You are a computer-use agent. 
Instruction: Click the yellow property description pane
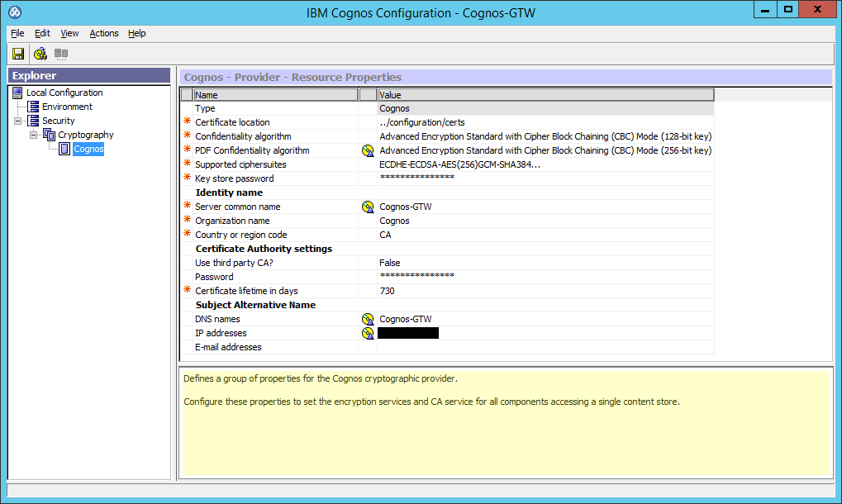[506, 423]
